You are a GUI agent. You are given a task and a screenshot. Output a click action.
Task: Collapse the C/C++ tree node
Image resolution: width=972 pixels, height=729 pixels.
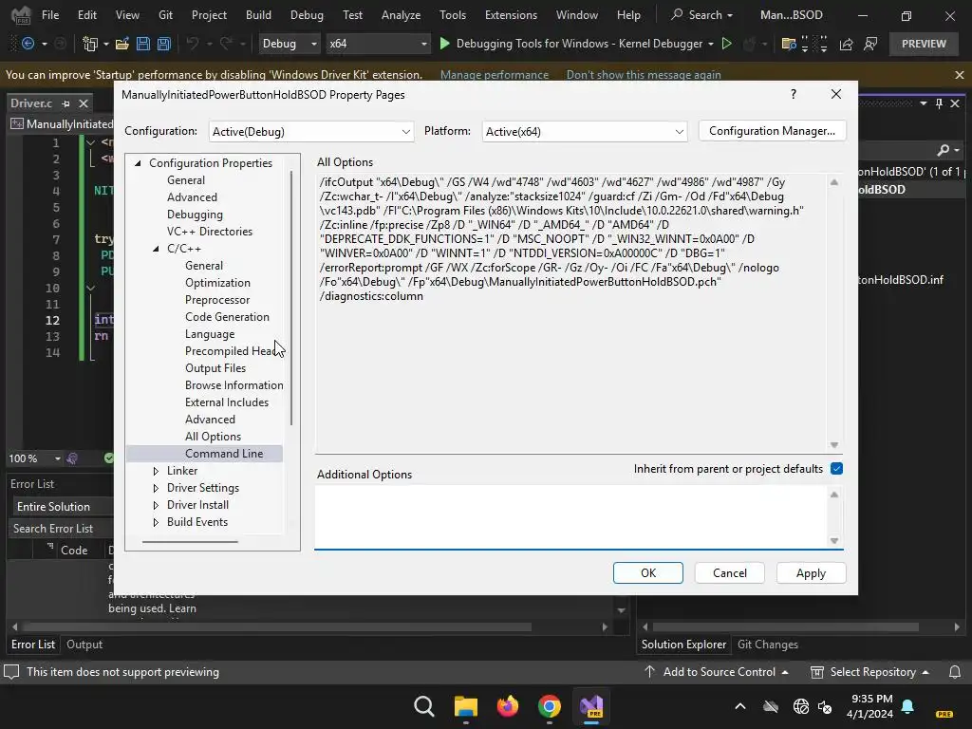(x=156, y=249)
